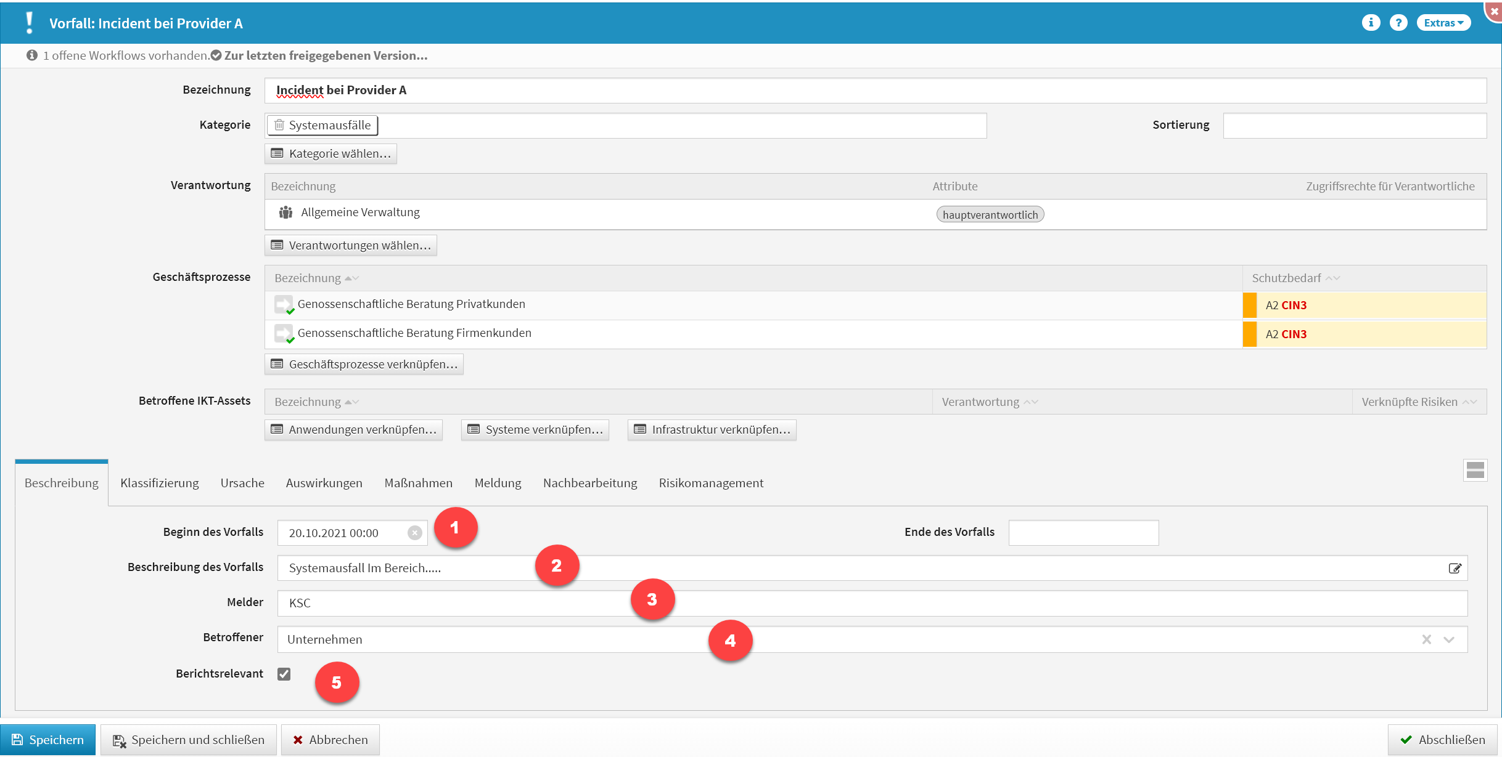This screenshot has width=1502, height=757.
Task: Click the info icon in header
Action: (x=1370, y=23)
